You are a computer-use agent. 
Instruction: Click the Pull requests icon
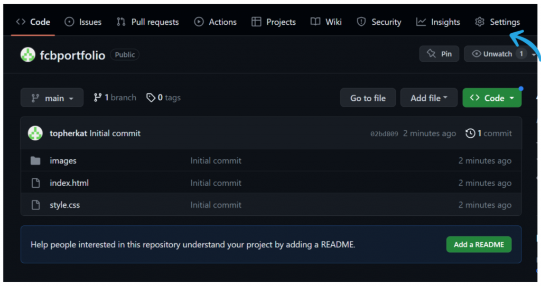point(121,22)
